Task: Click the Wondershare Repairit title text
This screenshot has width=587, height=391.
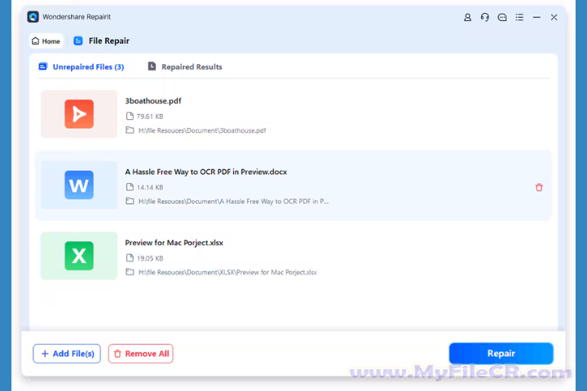Action: 77,17
